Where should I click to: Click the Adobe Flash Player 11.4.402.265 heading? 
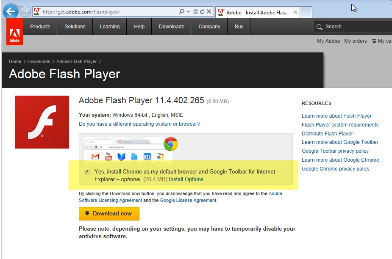coord(141,100)
